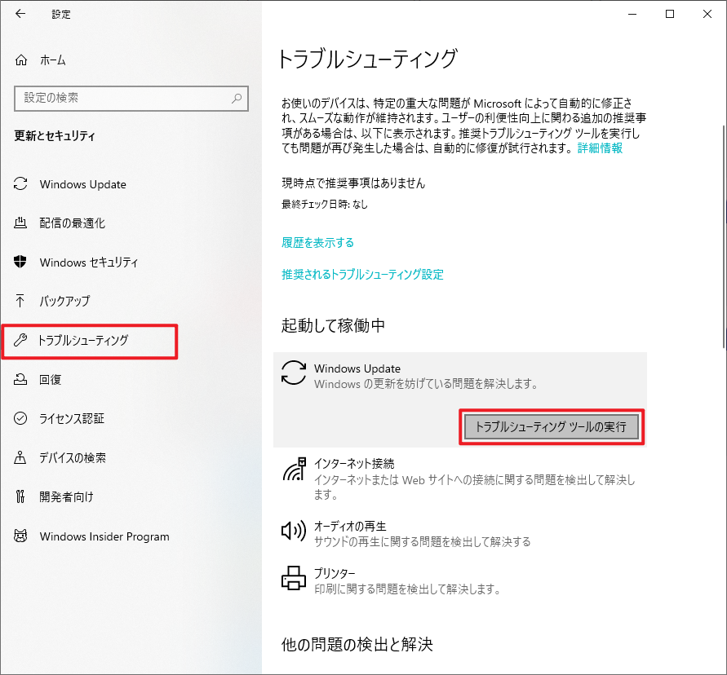The image size is (727, 675).
Task: Open ホーム in the sidebar
Action: pyautogui.click(x=52, y=60)
